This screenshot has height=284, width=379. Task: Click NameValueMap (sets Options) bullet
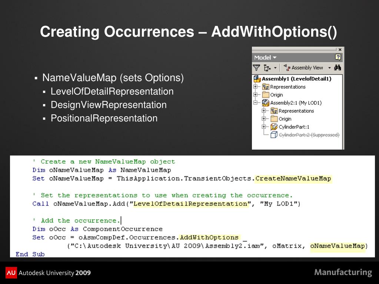(113, 78)
